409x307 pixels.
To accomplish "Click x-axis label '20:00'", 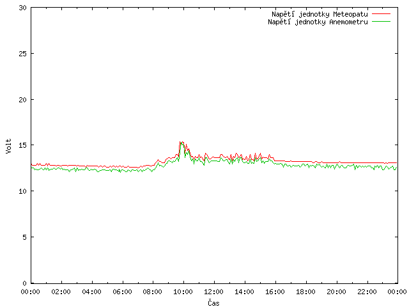I will [336, 292].
